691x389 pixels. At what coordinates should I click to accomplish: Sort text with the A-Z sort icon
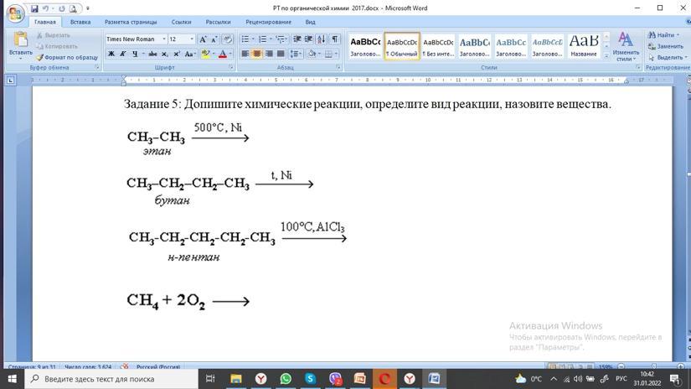click(322, 39)
